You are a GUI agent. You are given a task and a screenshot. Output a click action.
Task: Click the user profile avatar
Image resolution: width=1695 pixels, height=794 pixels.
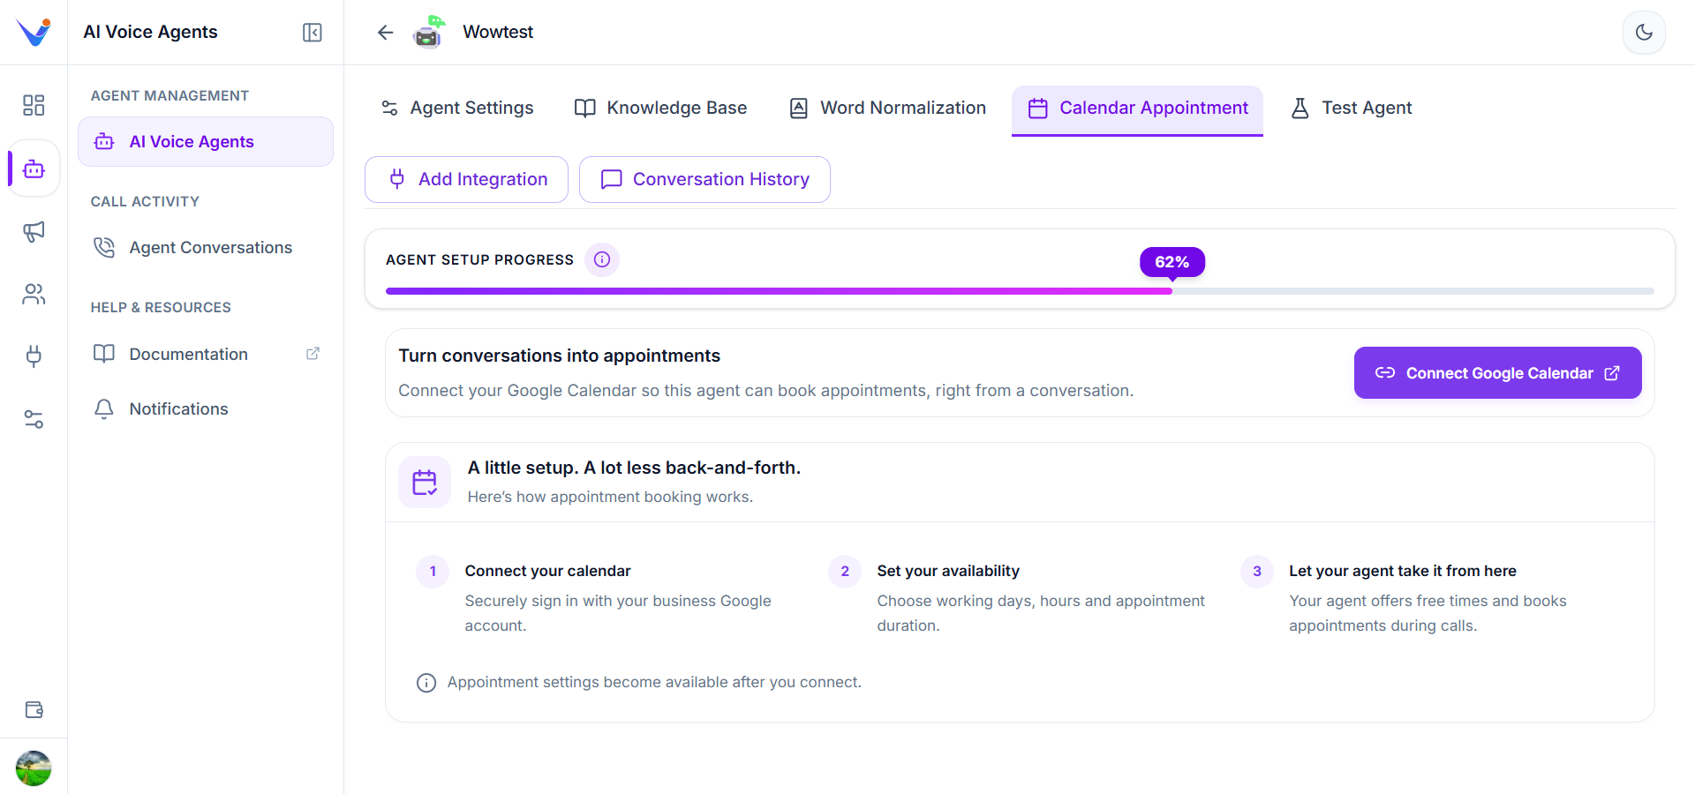click(x=34, y=768)
